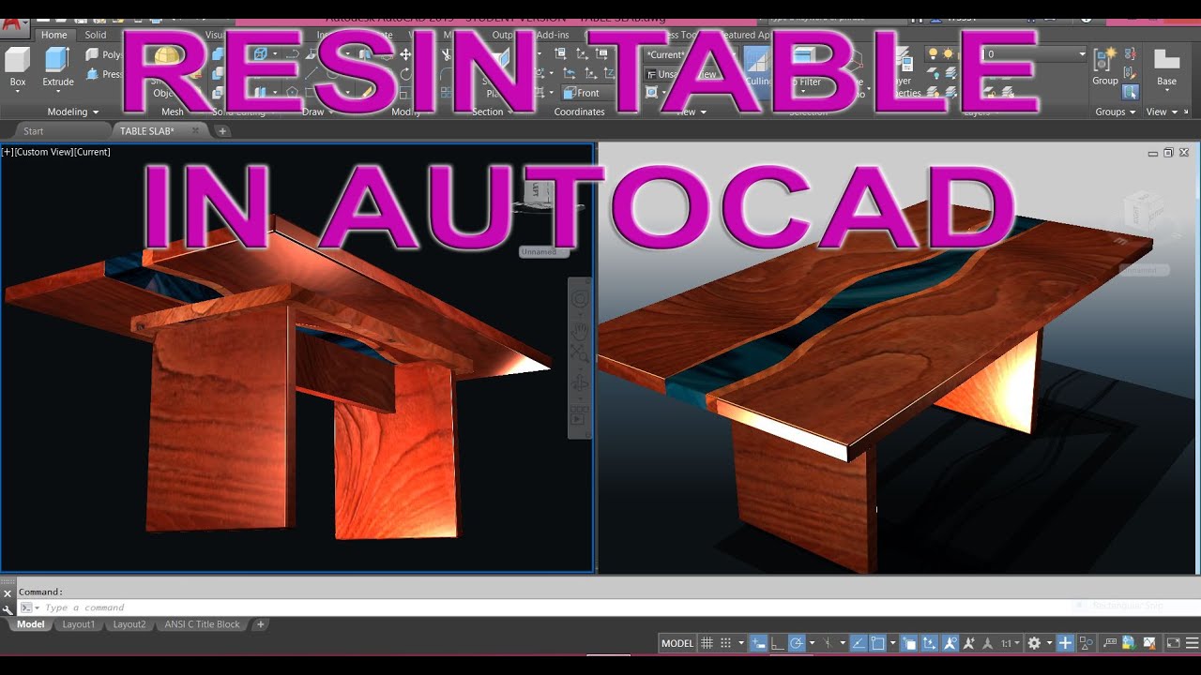The image size is (1201, 675).
Task: Add a new drawing tab
Action: point(222,131)
